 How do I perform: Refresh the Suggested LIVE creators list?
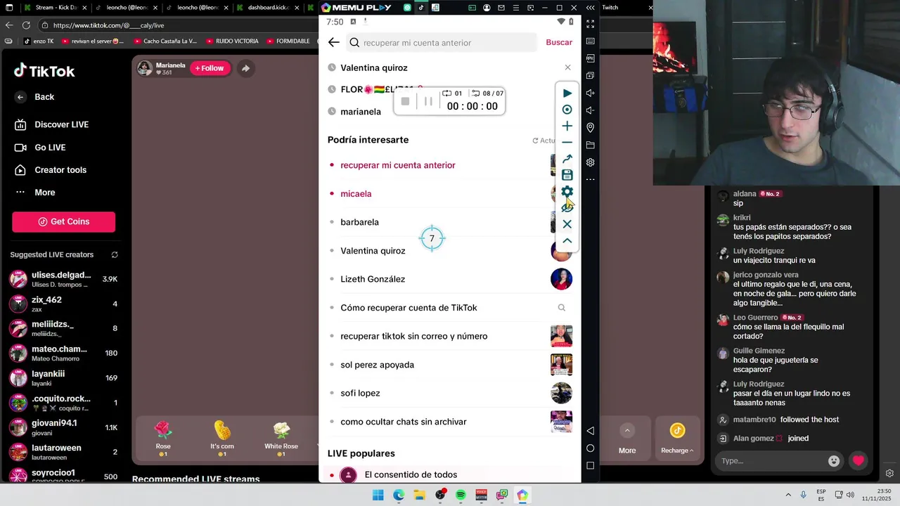pos(115,254)
